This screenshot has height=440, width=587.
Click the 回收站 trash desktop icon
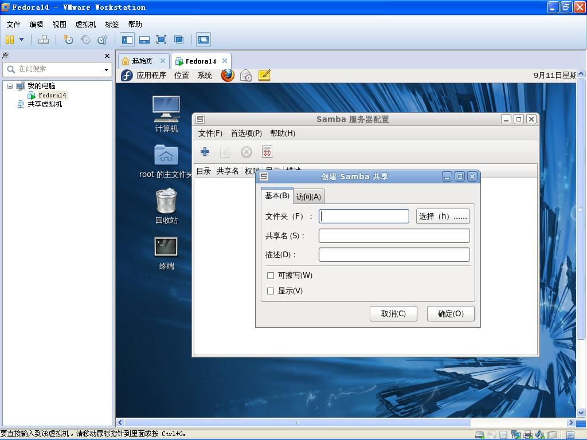[x=166, y=206]
